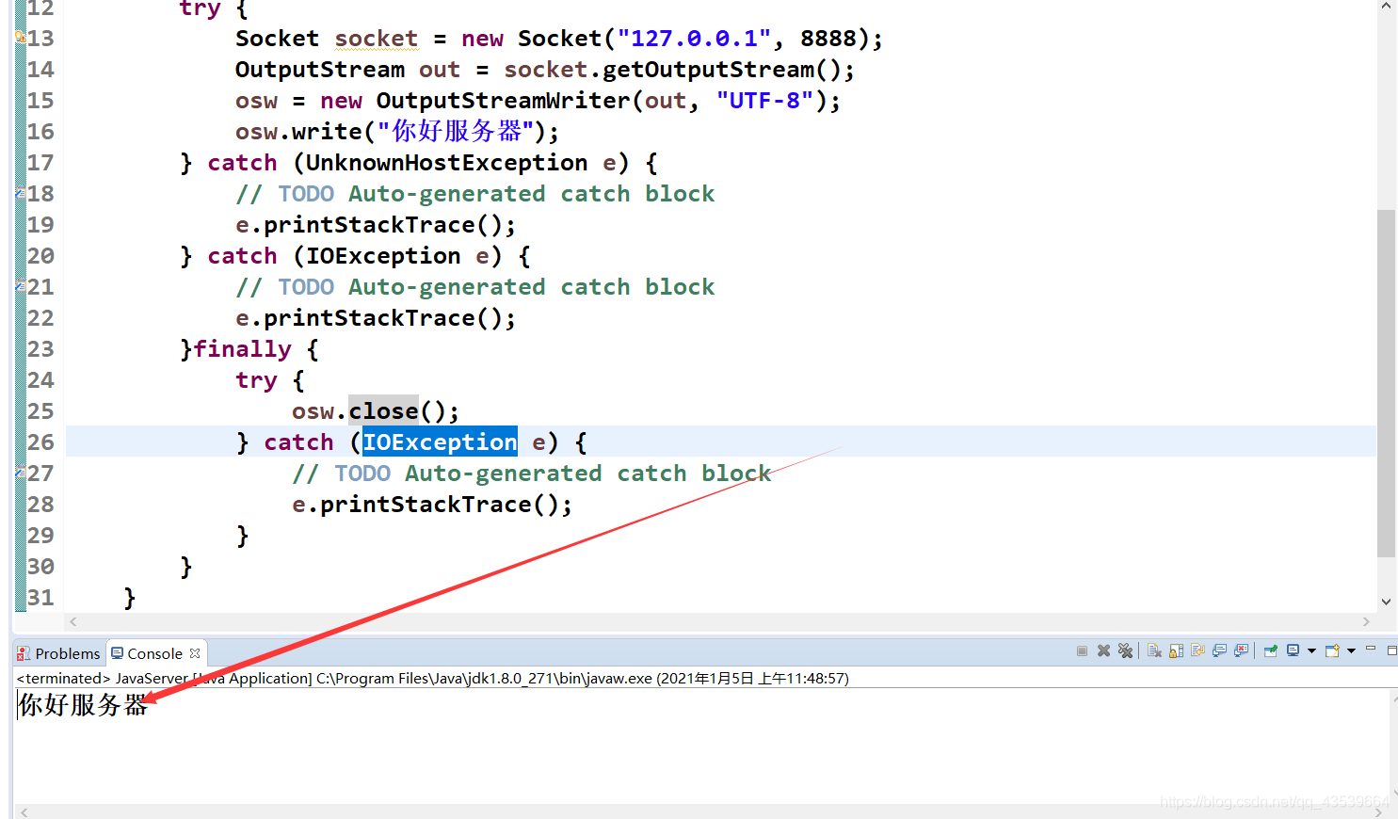Click the TODO task marker on line 27
The height and width of the screenshot is (819, 1398).
[x=20, y=473]
